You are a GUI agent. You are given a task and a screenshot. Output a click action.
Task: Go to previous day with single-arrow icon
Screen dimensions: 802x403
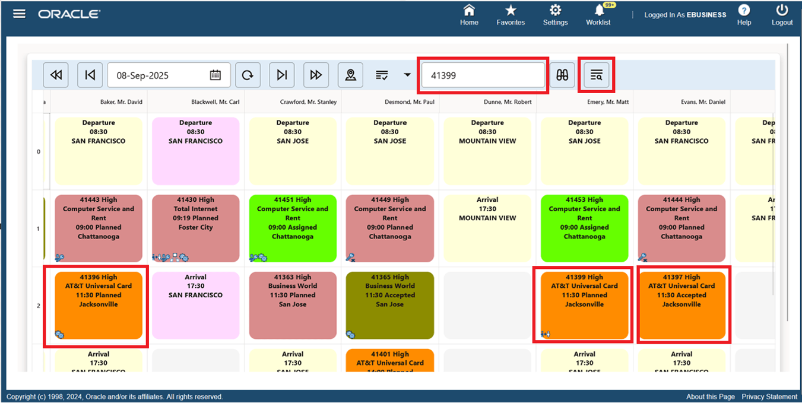(x=90, y=74)
